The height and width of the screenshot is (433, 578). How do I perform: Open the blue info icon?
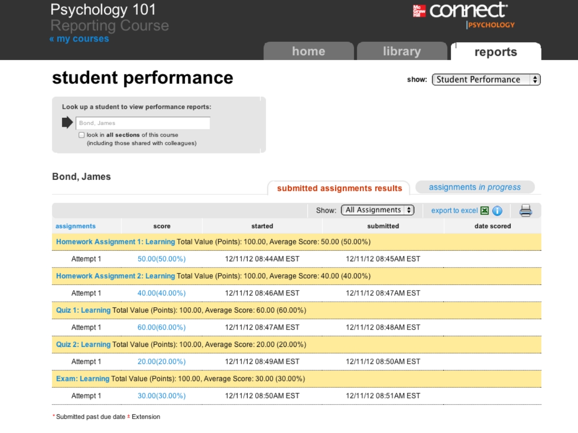(497, 211)
